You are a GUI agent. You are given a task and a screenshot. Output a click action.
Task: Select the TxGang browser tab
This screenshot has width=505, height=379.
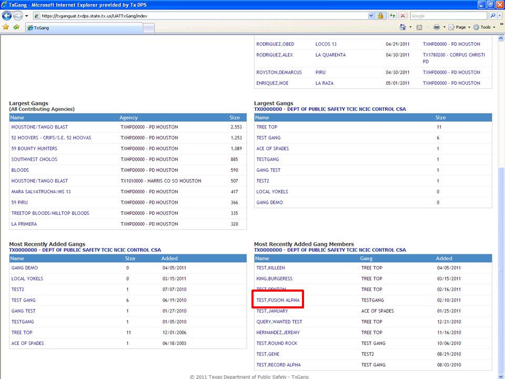(84, 28)
